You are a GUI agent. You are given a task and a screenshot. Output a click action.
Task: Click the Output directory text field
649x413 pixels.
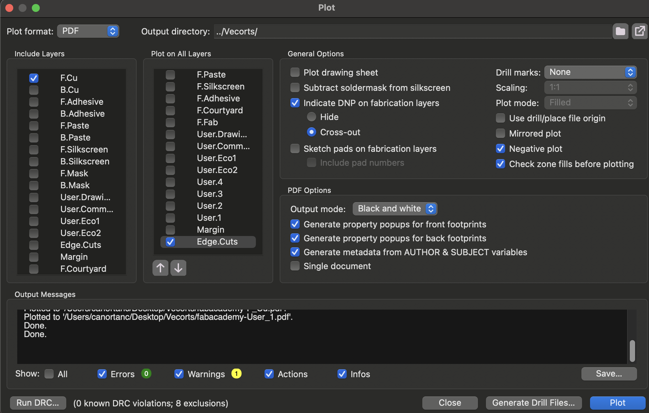tap(412, 31)
